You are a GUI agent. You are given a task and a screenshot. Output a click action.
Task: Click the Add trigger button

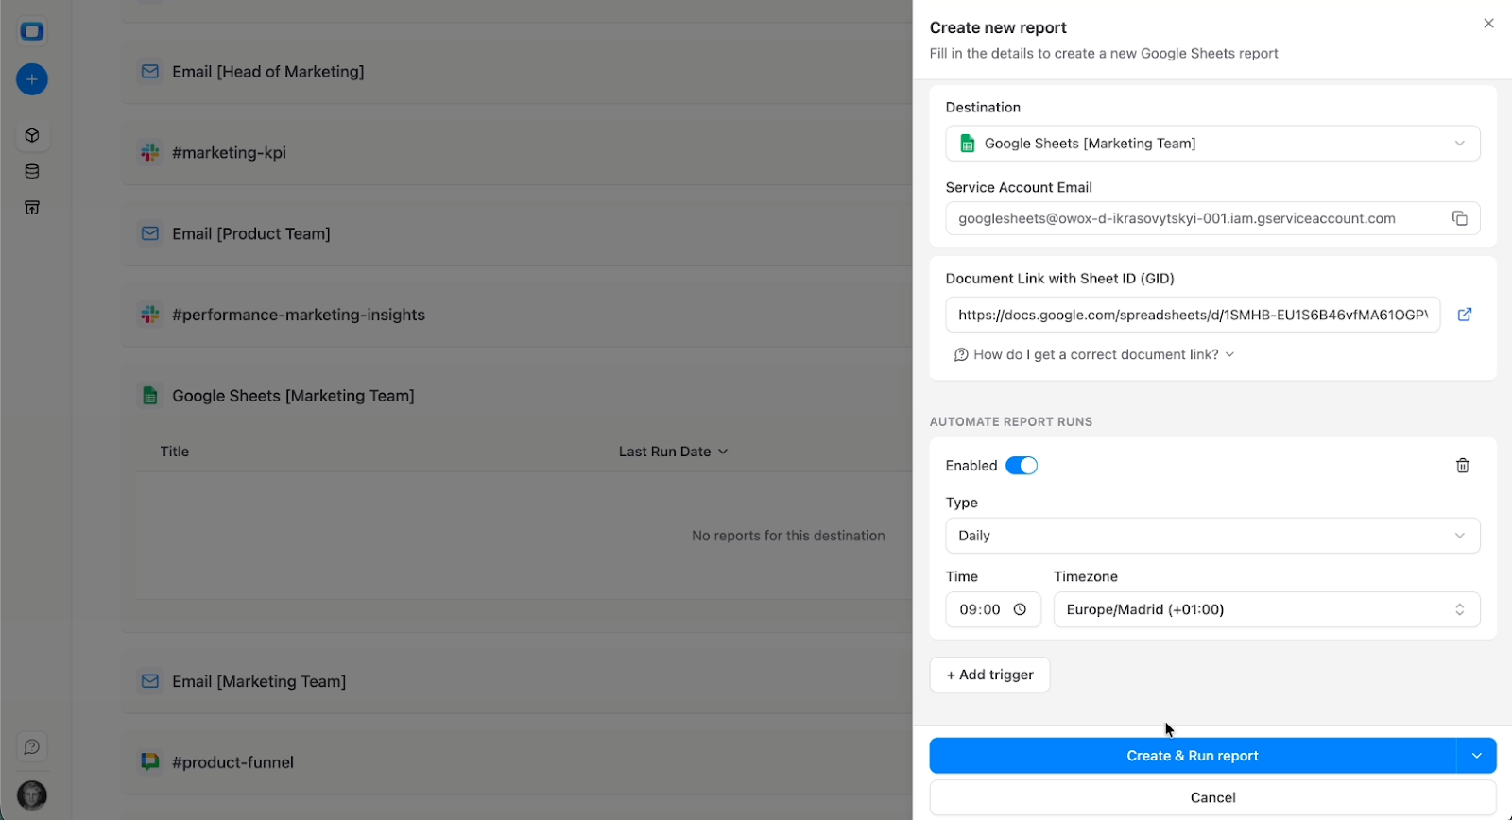coord(989,675)
